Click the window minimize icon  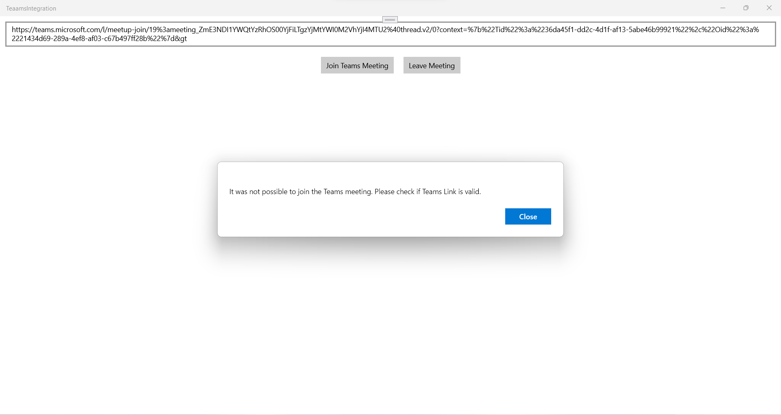[723, 8]
